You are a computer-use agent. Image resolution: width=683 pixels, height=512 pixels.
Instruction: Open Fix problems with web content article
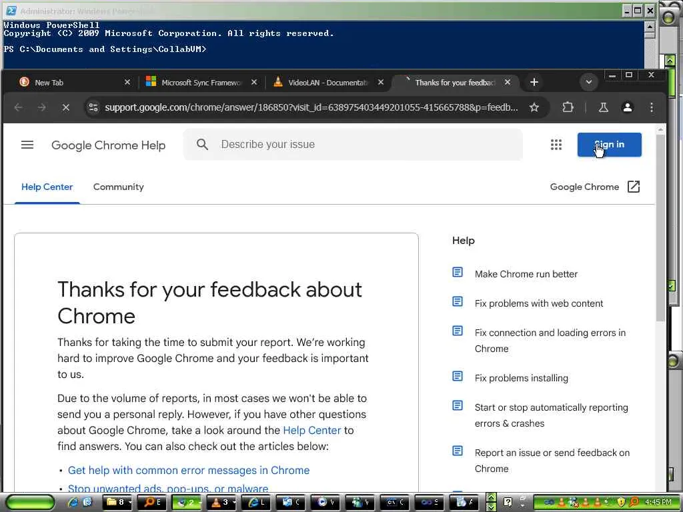[x=539, y=303]
